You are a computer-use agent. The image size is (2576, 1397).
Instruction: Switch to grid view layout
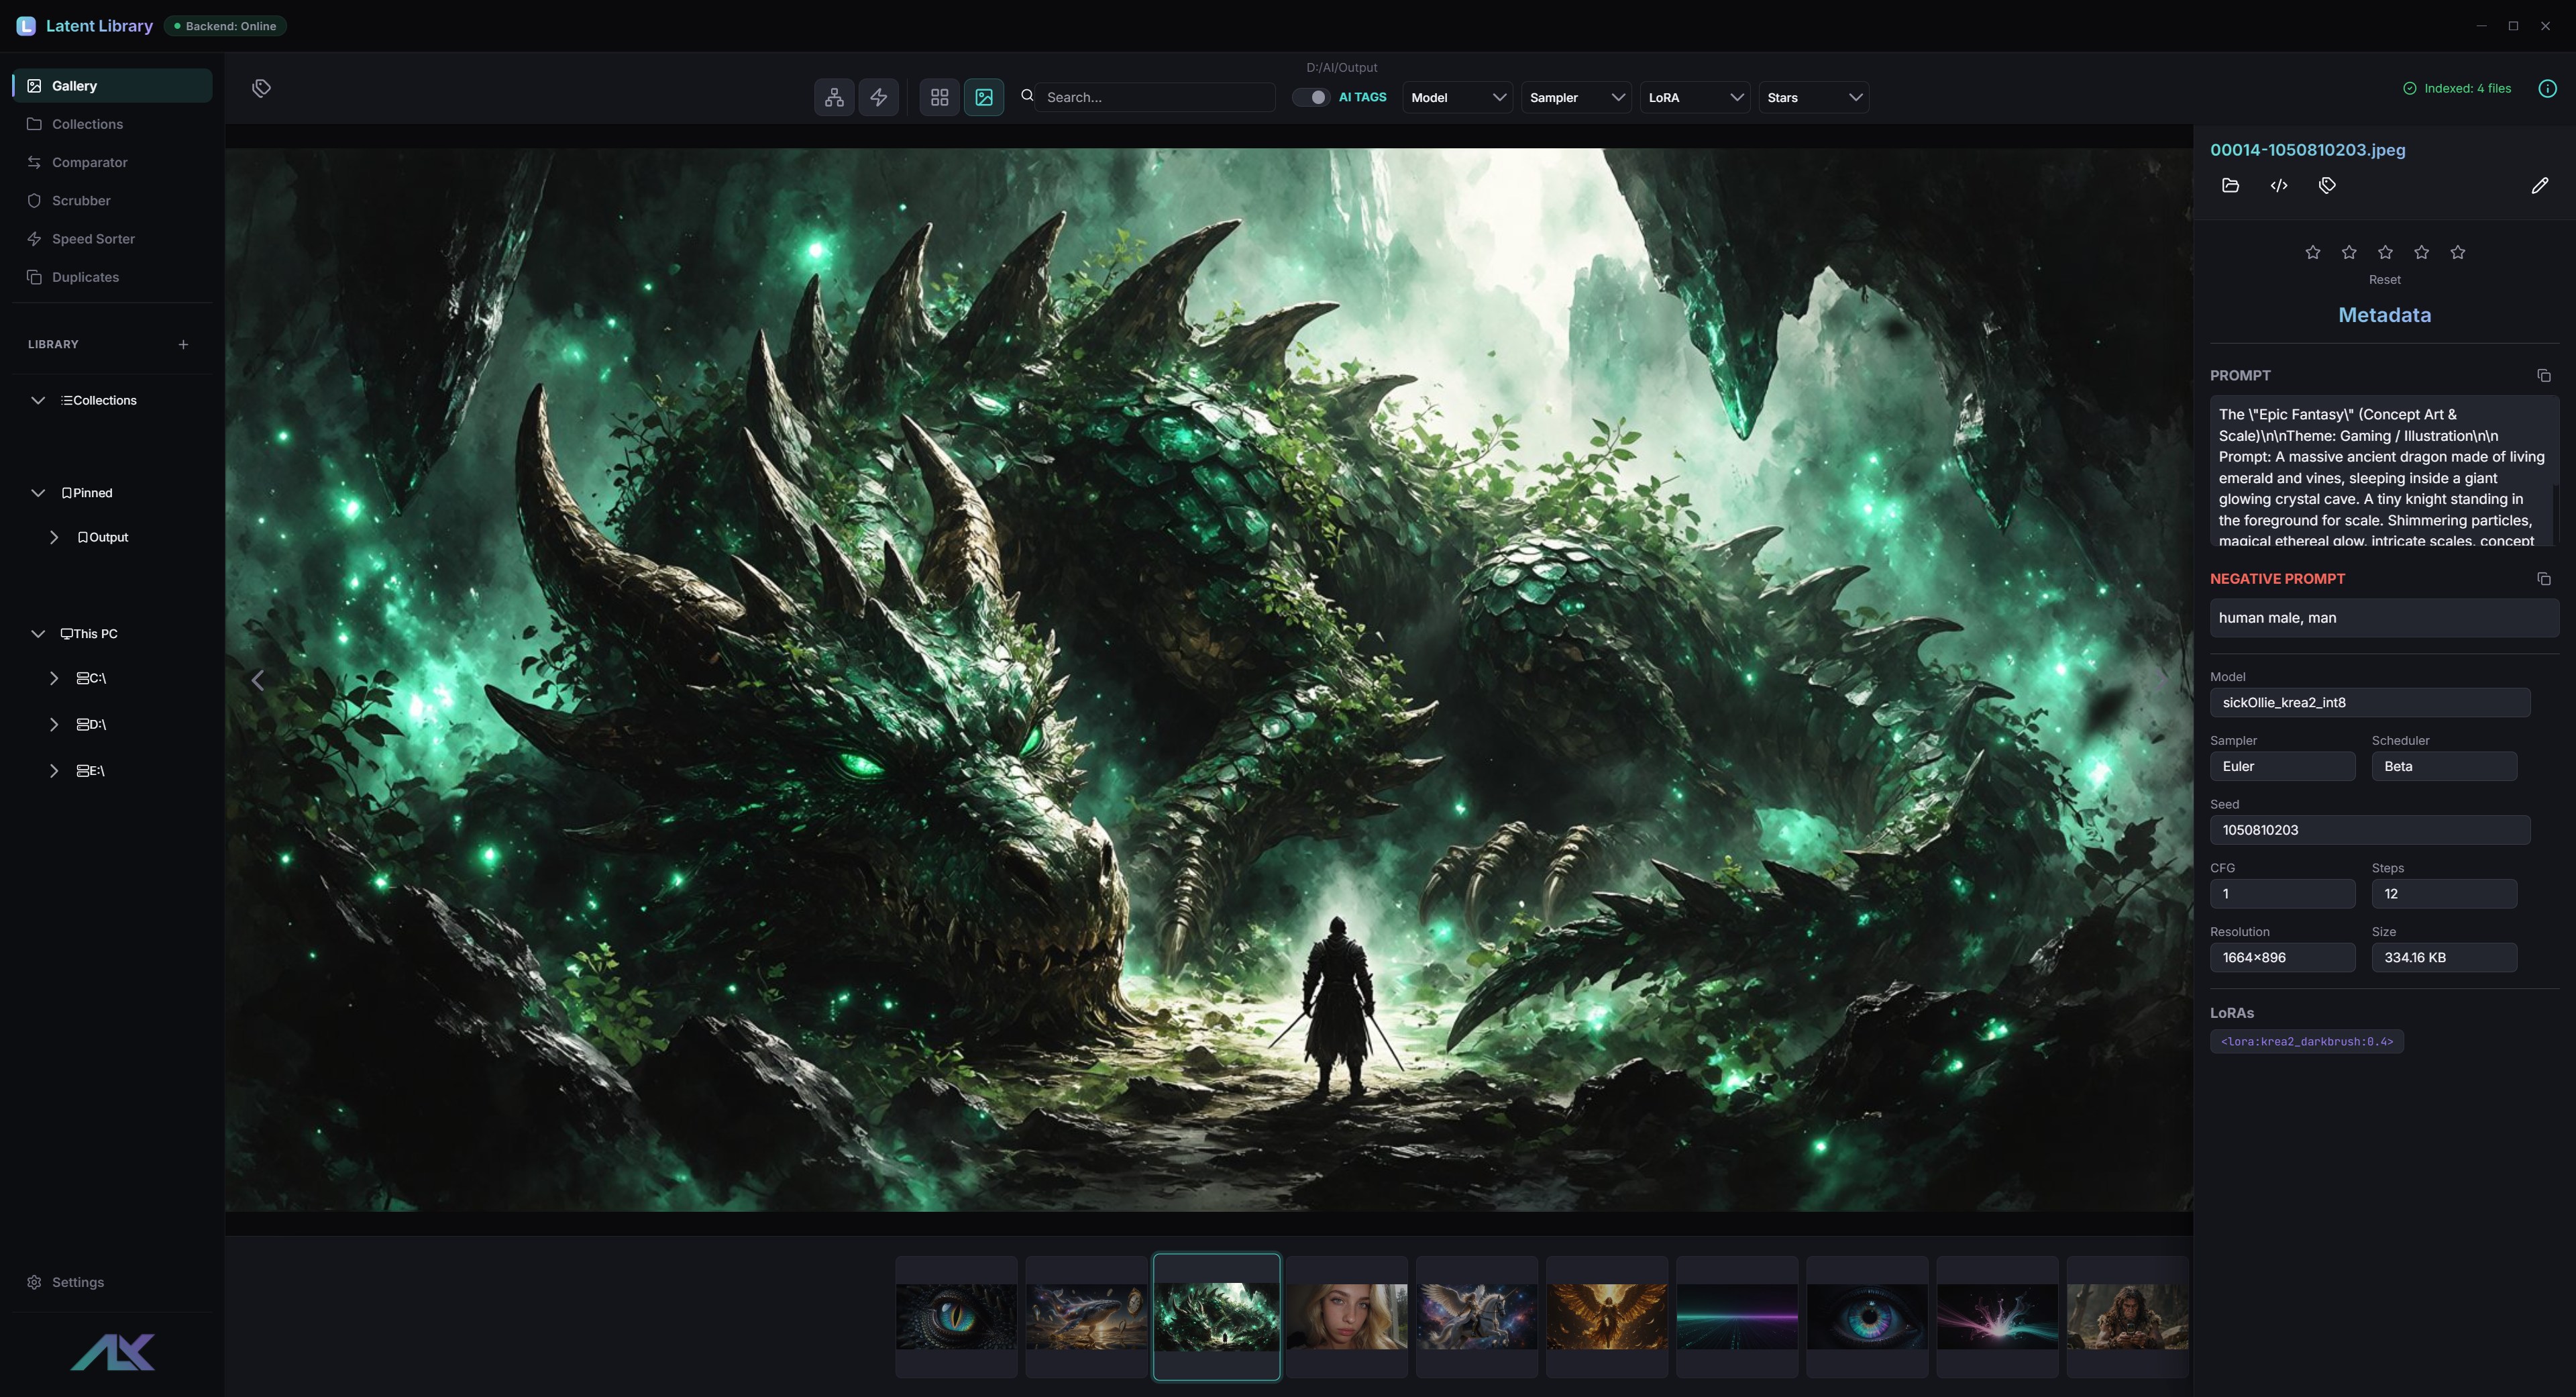(x=939, y=97)
